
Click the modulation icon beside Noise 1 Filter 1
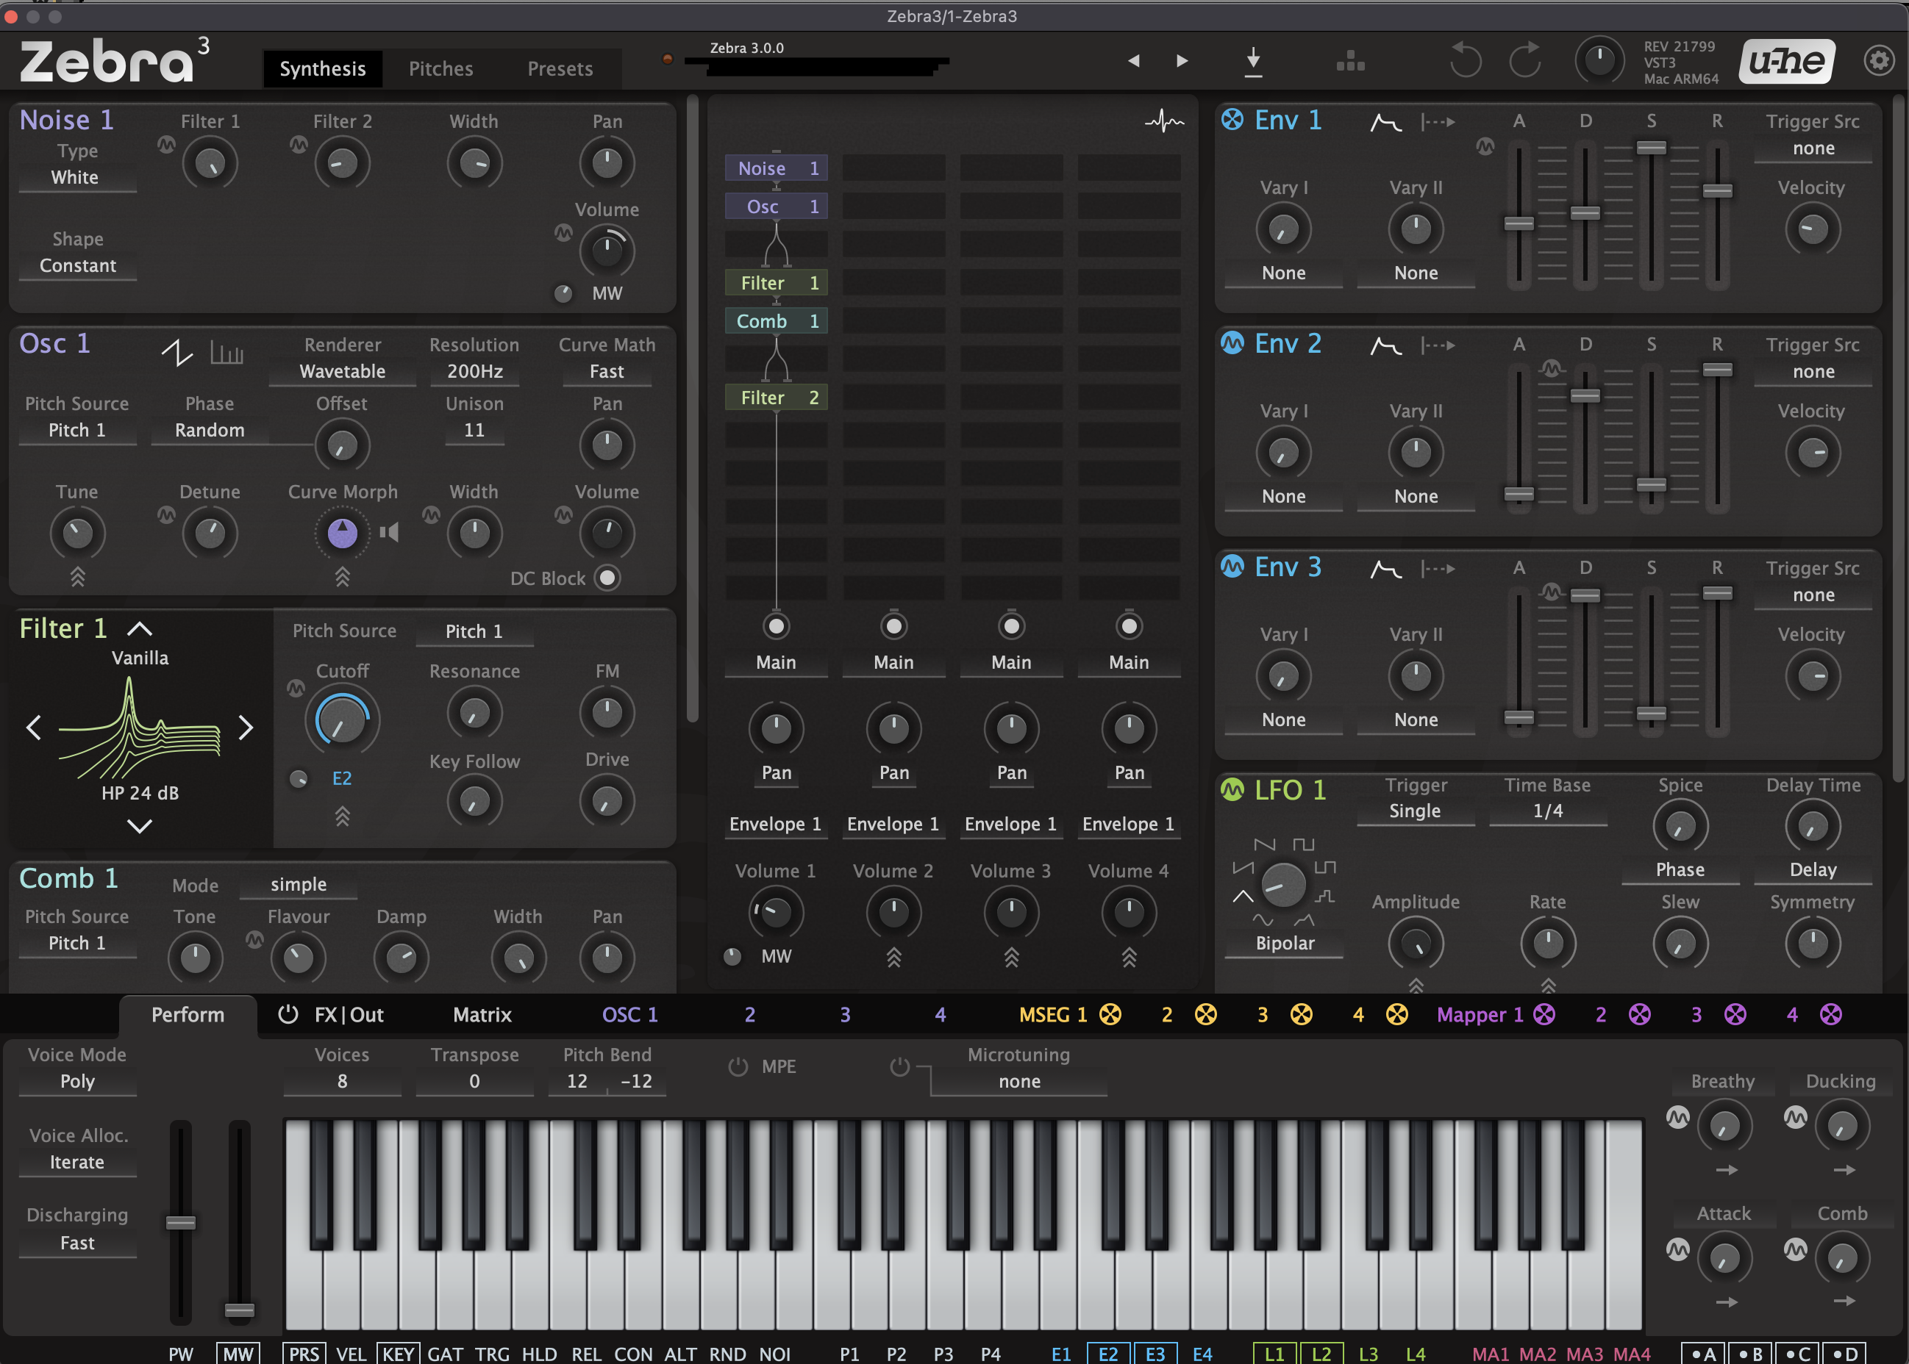[x=166, y=145]
